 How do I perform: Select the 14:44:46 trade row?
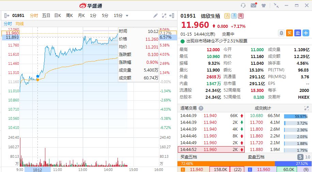[211, 136]
